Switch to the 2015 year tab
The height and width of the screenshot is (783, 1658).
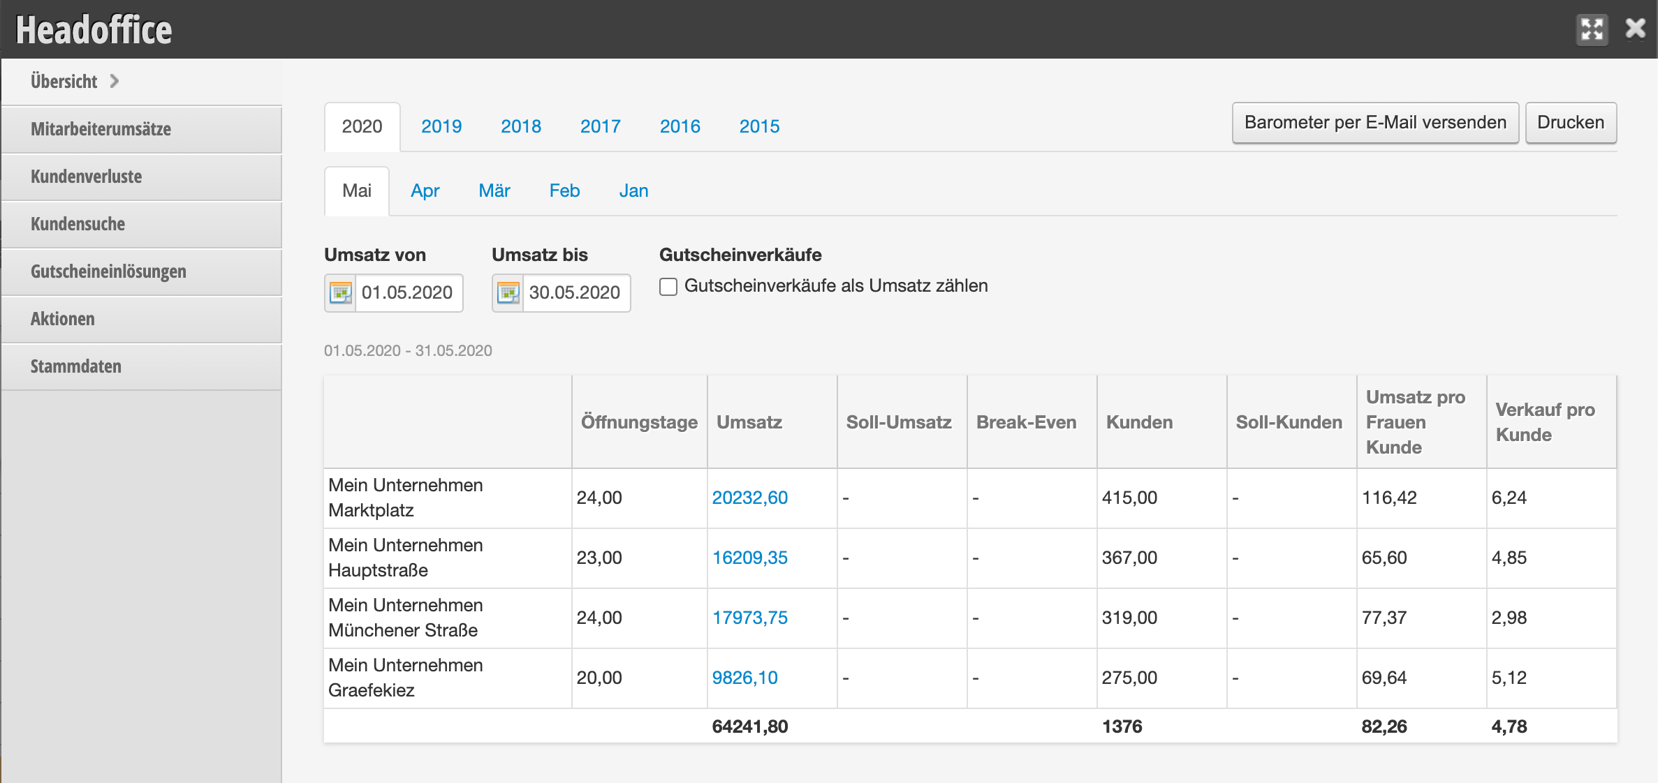click(759, 126)
